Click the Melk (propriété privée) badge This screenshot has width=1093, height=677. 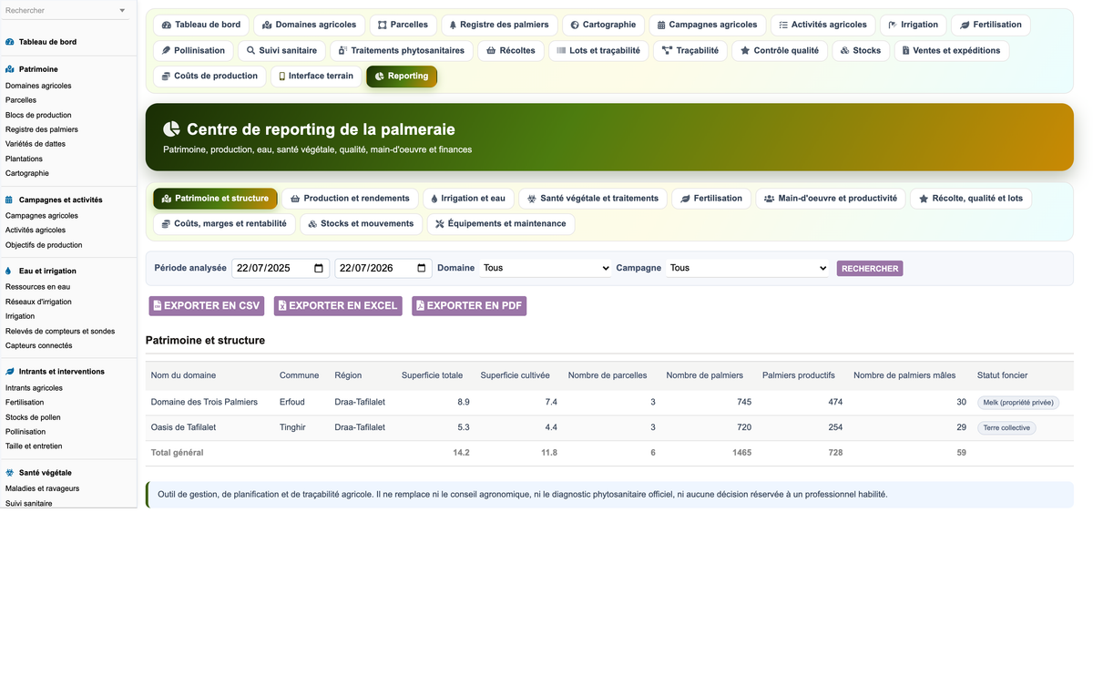(x=1018, y=402)
